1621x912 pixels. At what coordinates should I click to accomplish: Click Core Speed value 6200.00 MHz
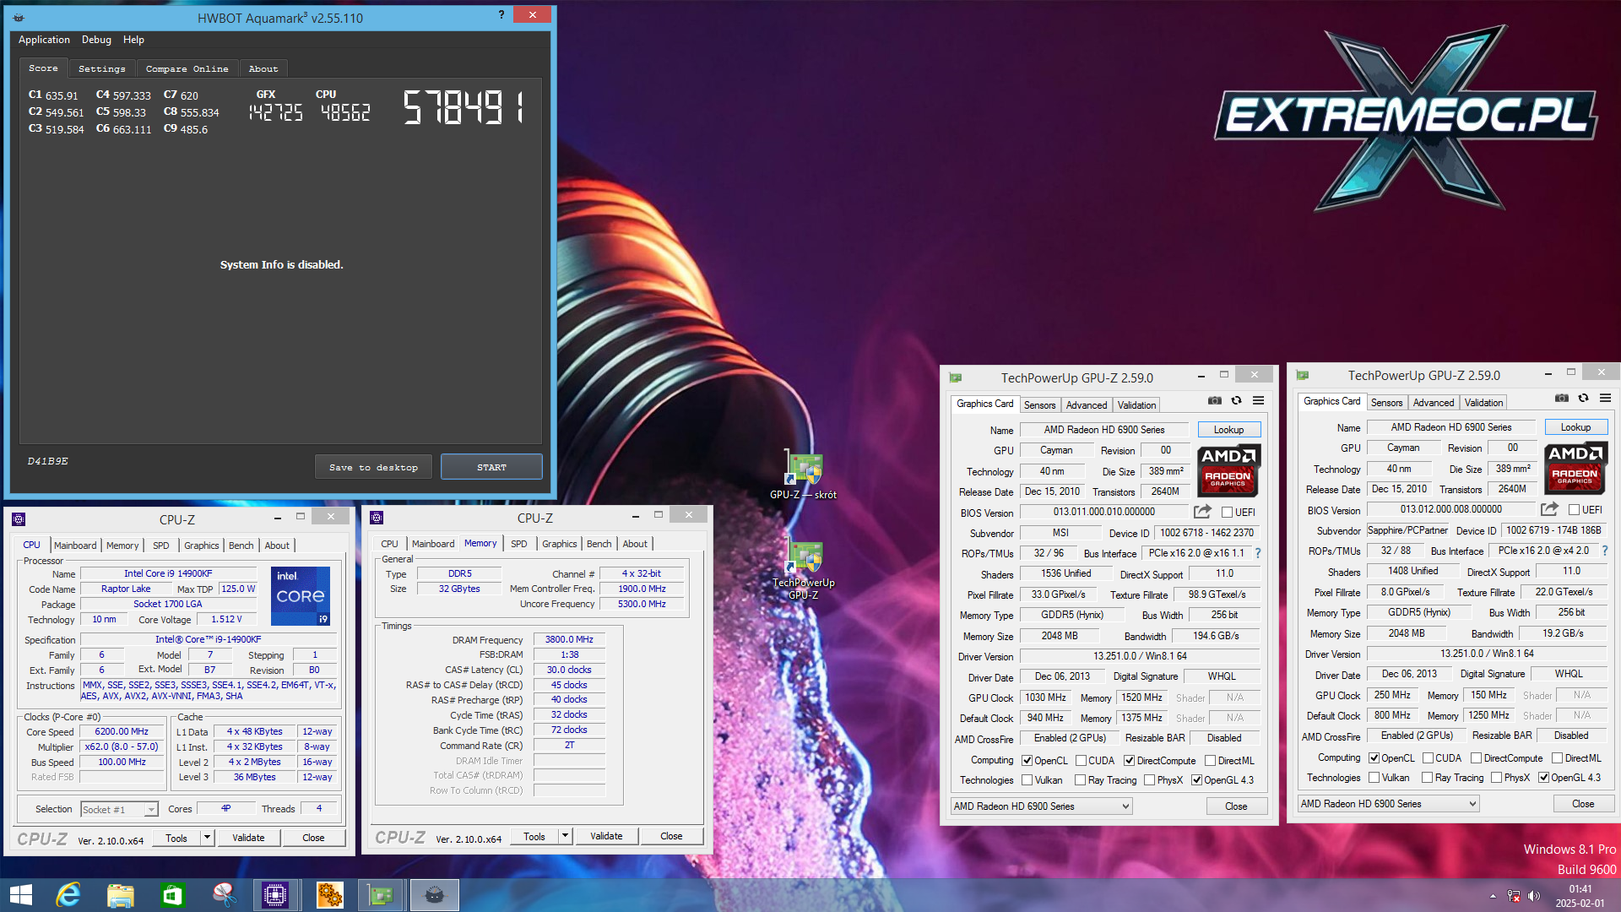point(122,732)
